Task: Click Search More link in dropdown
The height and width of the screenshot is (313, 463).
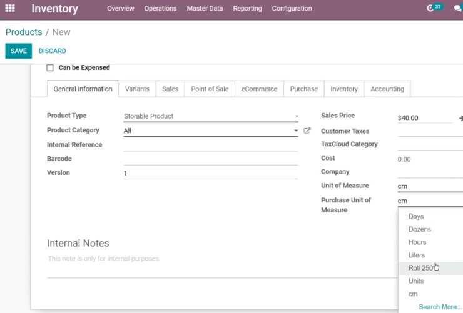Action: pos(440,307)
